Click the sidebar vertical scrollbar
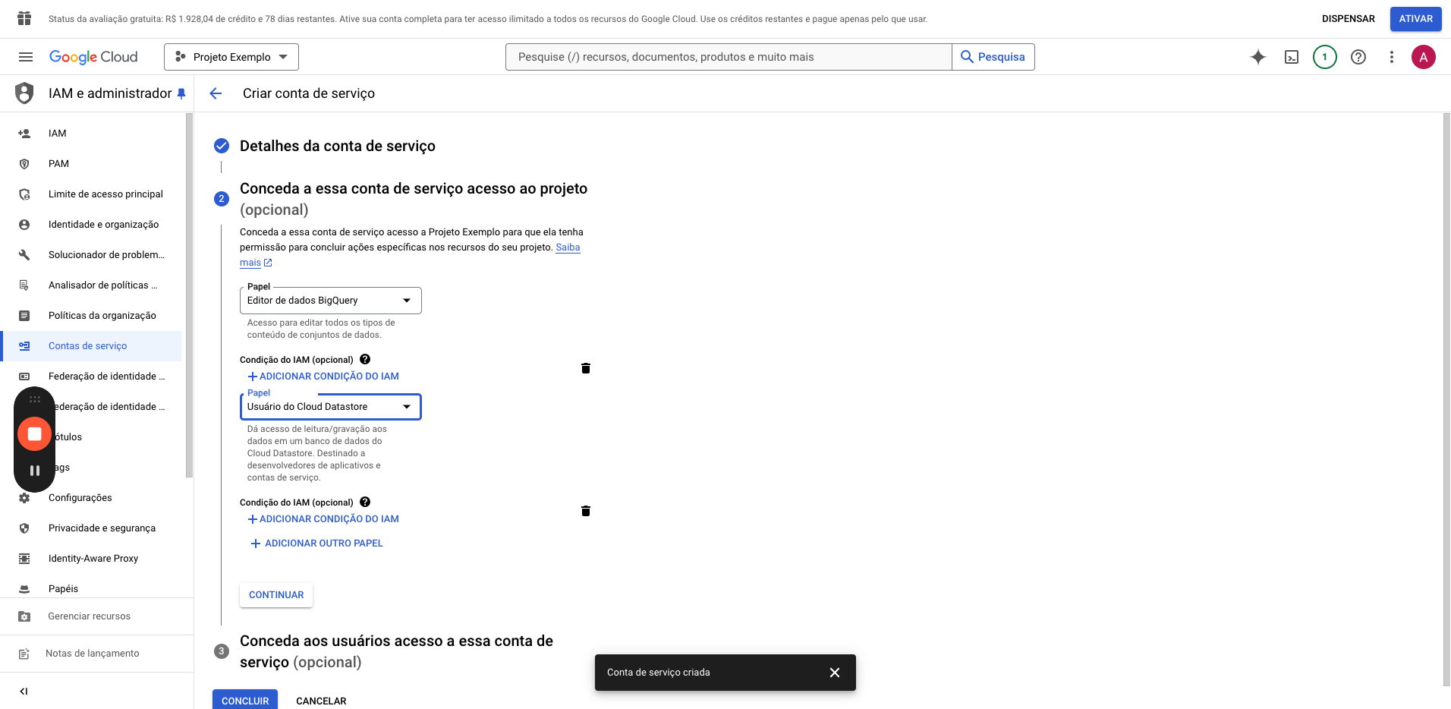 pos(189,296)
